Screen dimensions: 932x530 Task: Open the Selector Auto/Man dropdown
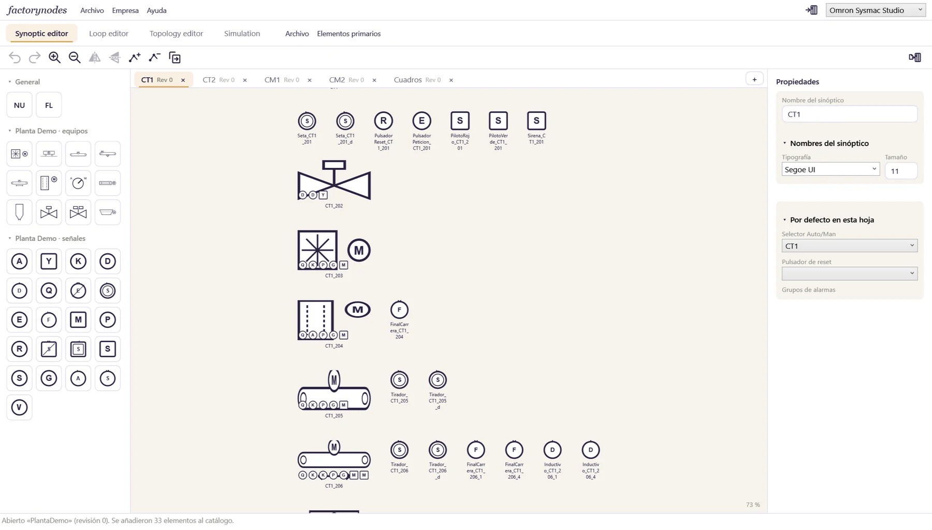coord(850,246)
